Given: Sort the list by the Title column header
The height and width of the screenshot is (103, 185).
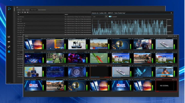Looking at the screenshot, I should (x=18, y=14).
